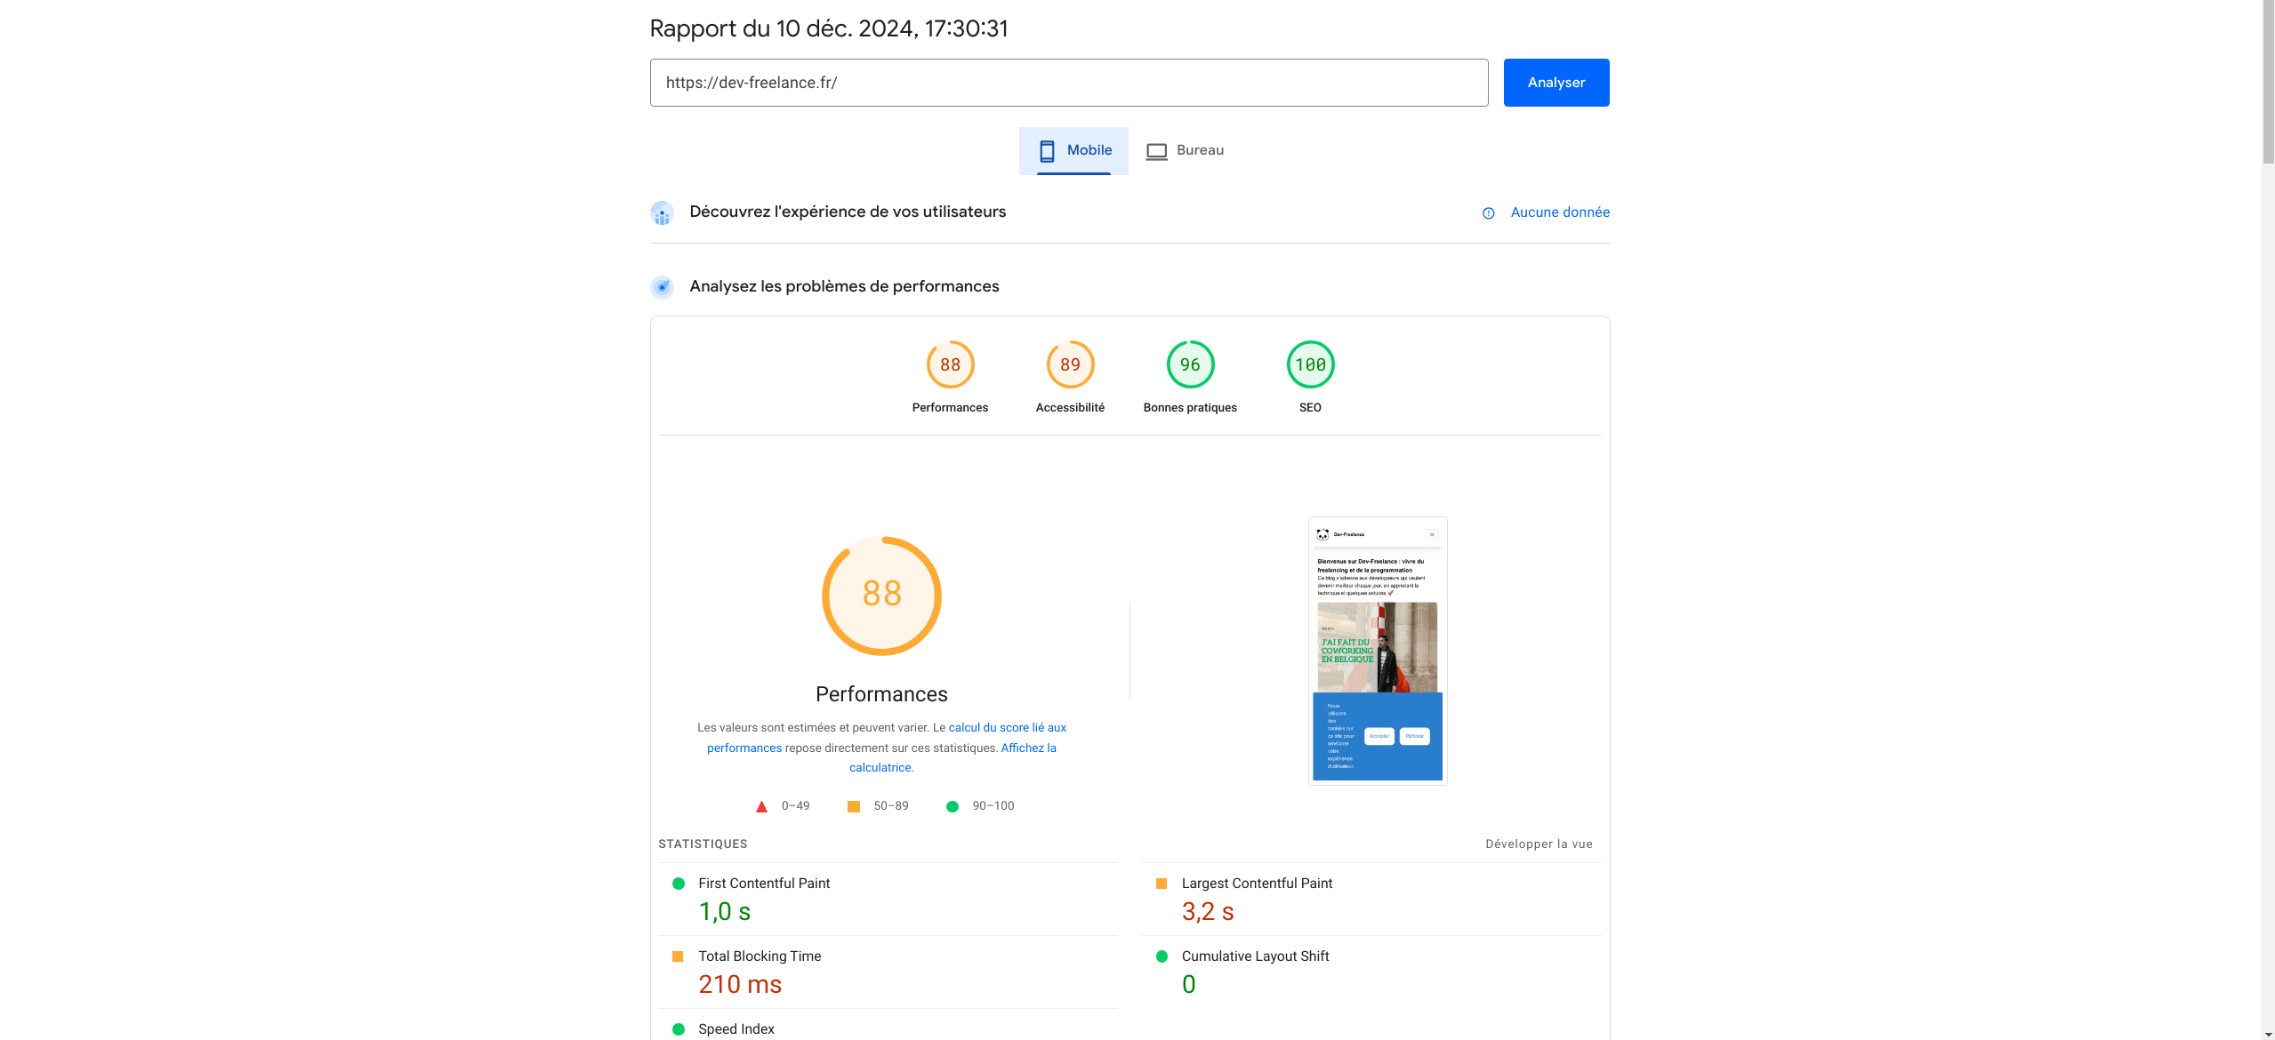Switch to Bureau tab
The width and height of the screenshot is (2275, 1040).
(x=1200, y=151)
